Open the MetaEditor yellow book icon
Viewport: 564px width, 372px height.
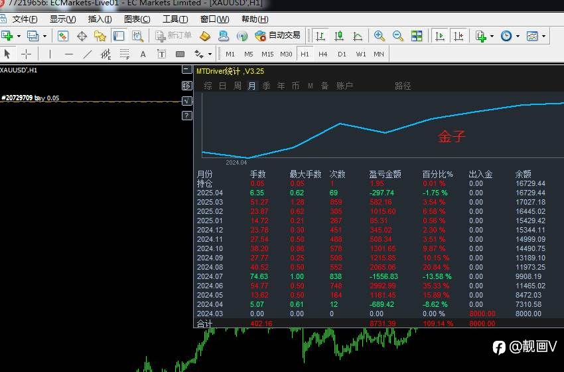[x=204, y=36]
